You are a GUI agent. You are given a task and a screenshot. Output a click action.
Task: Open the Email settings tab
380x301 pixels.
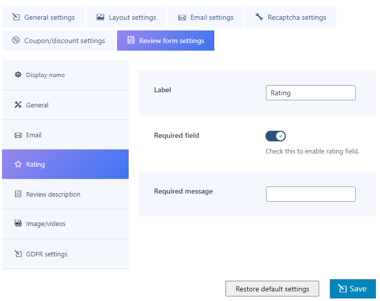point(206,17)
